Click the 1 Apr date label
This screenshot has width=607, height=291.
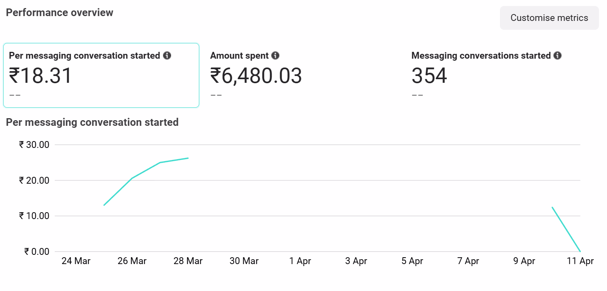point(300,261)
